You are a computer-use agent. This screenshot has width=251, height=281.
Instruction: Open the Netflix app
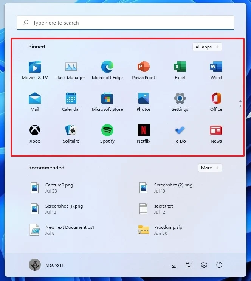[x=144, y=134]
